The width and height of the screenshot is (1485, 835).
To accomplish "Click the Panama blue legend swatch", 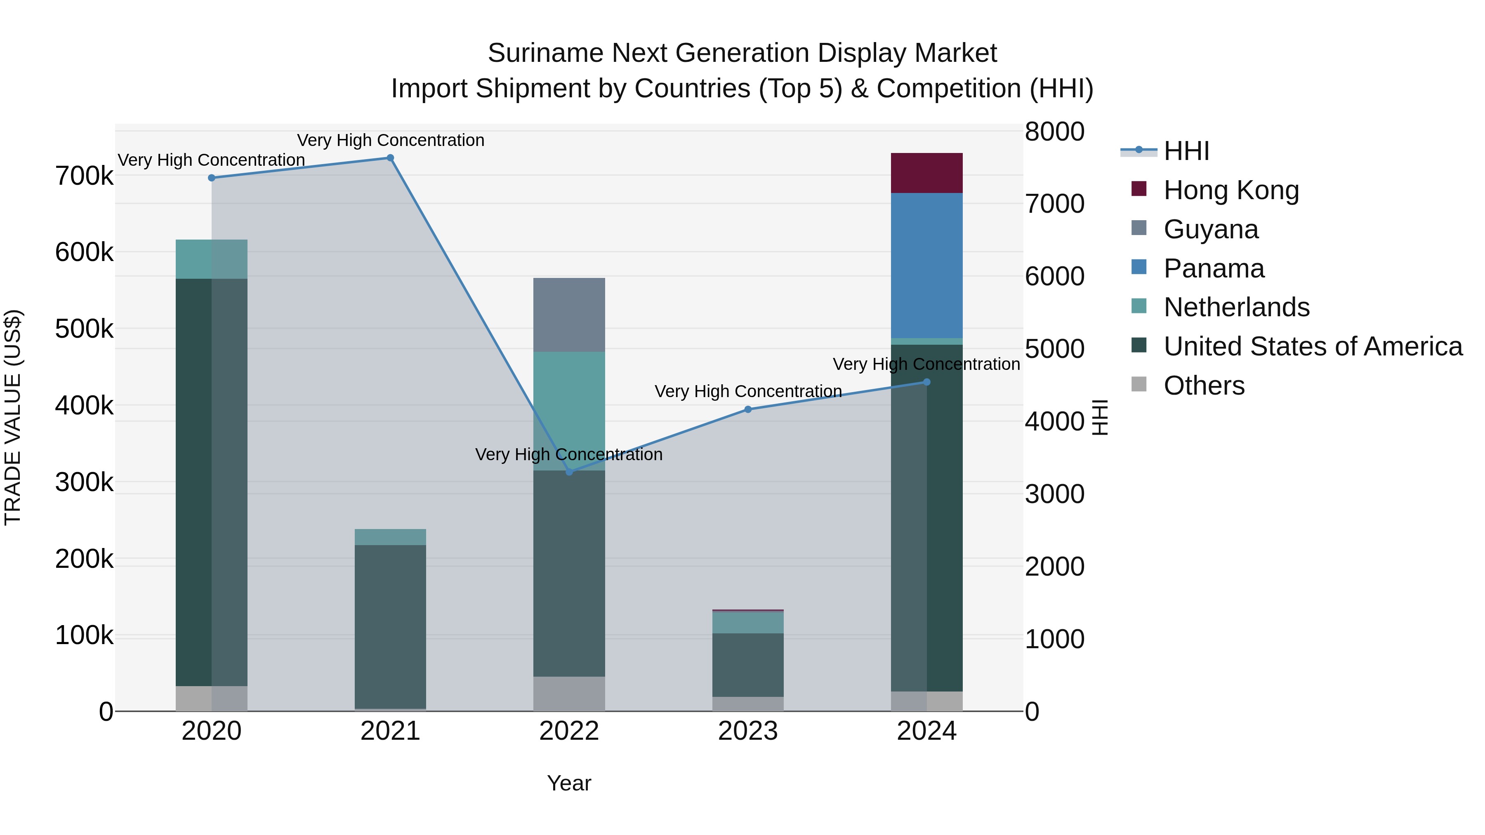I will pos(1138,267).
